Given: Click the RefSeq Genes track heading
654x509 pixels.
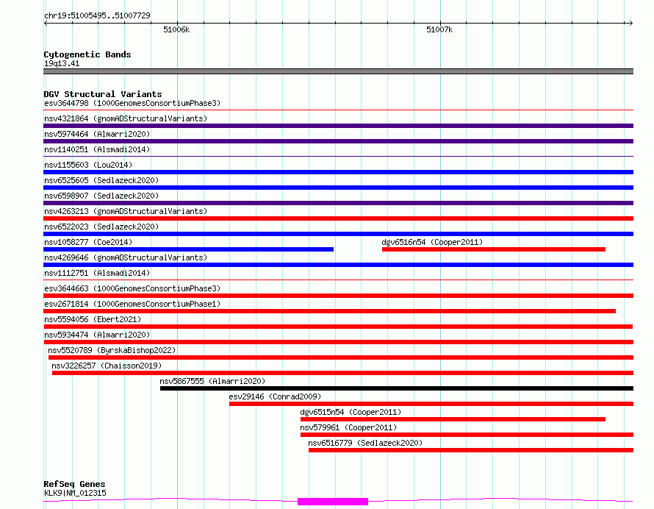Looking at the screenshot, I should click(x=74, y=484).
